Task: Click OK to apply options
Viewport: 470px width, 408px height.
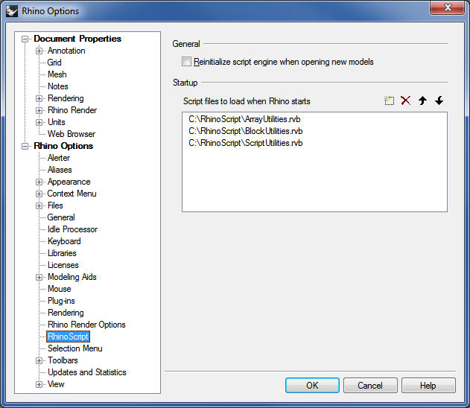Action: coord(312,385)
